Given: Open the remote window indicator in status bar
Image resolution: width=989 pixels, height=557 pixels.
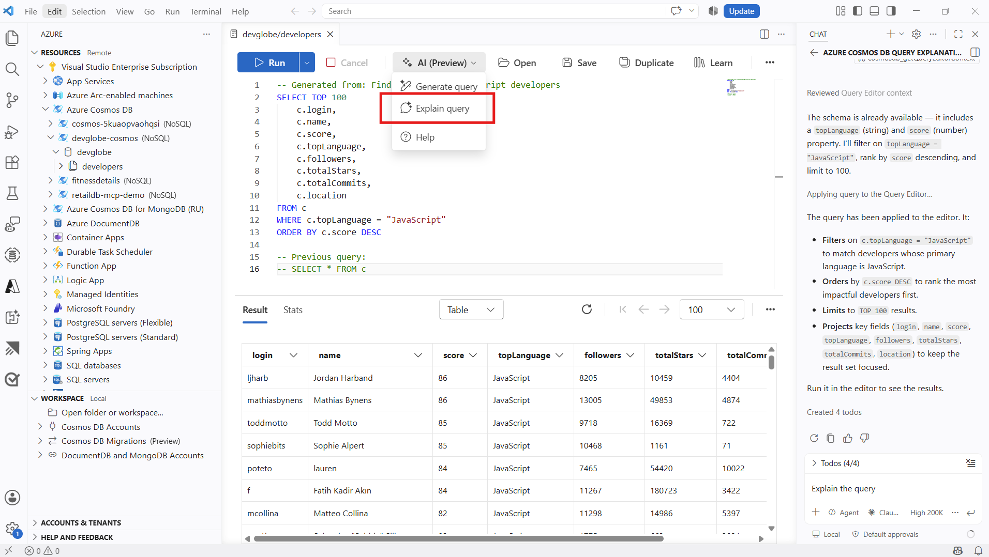Looking at the screenshot, I should point(9,551).
